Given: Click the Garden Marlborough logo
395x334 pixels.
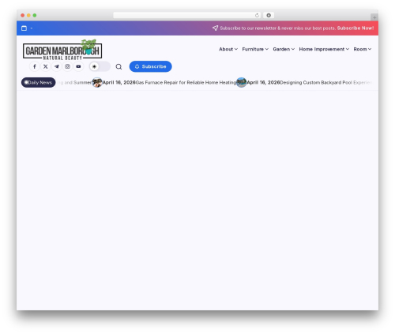Looking at the screenshot, I should tap(62, 50).
